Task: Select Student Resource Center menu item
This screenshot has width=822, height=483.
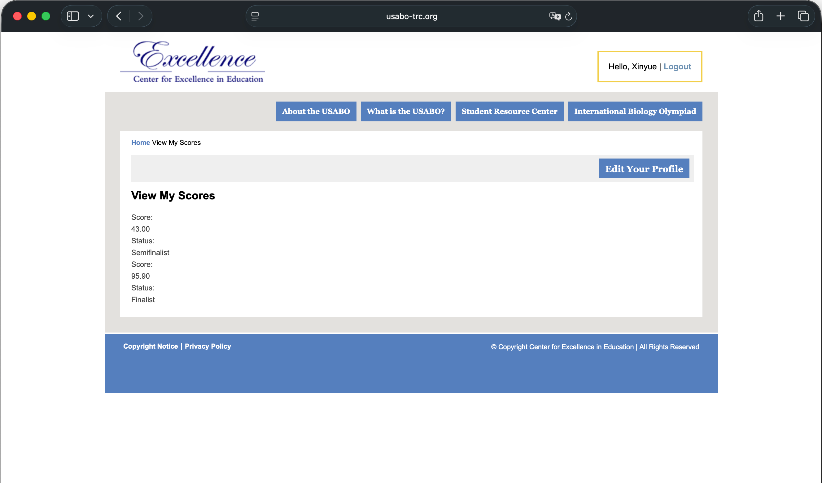Action: pyautogui.click(x=509, y=111)
